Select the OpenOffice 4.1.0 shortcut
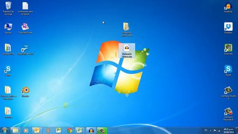The image size is (238, 134). 25,50
